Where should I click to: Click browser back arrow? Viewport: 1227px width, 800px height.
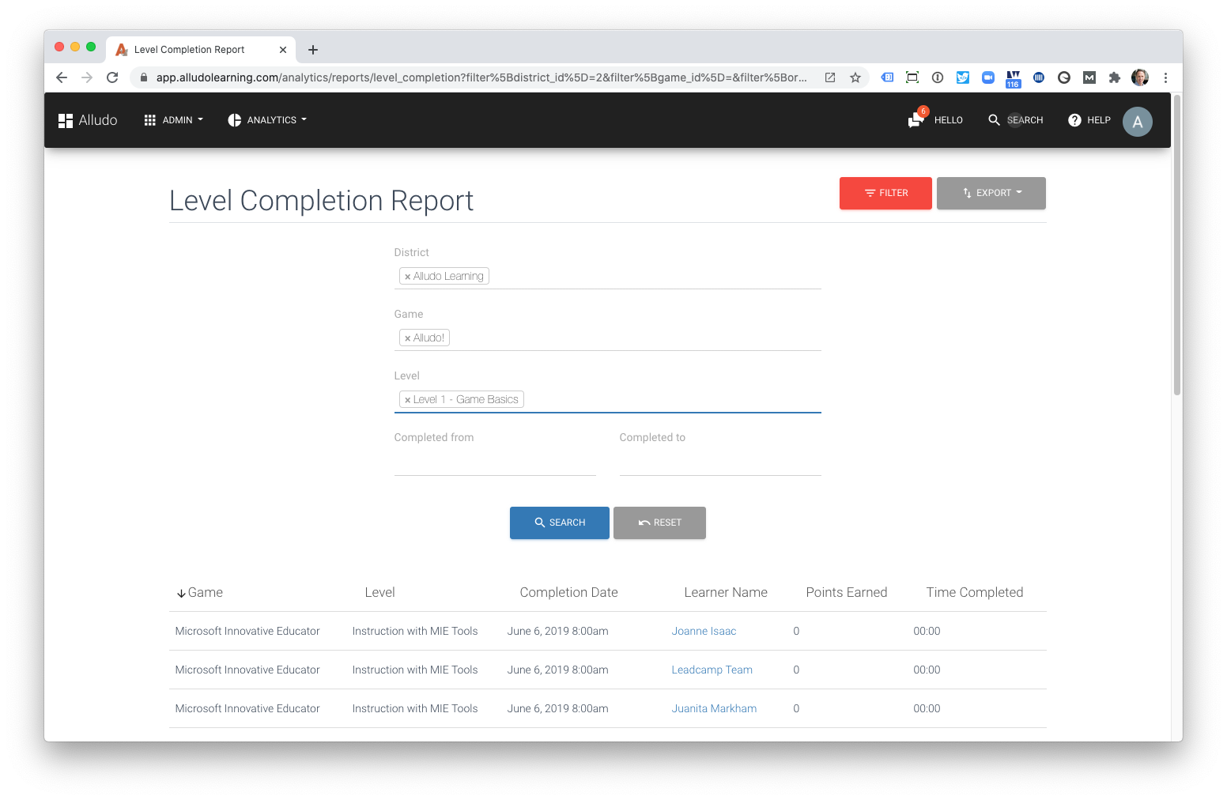(x=62, y=77)
